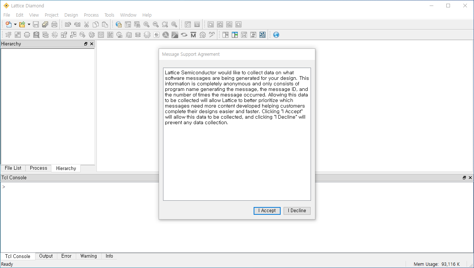Close the Hierarchy panel
The width and height of the screenshot is (474, 268).
(x=92, y=44)
